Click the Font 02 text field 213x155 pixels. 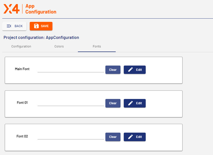tap(71, 136)
